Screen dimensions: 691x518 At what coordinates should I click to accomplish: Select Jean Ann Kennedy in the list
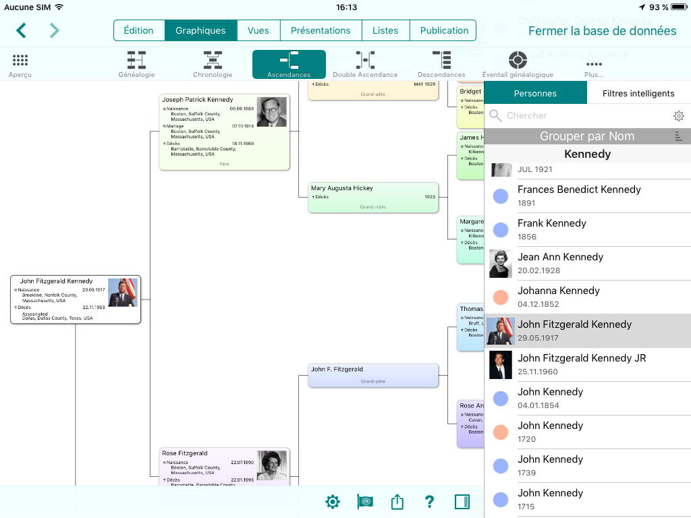click(x=588, y=264)
